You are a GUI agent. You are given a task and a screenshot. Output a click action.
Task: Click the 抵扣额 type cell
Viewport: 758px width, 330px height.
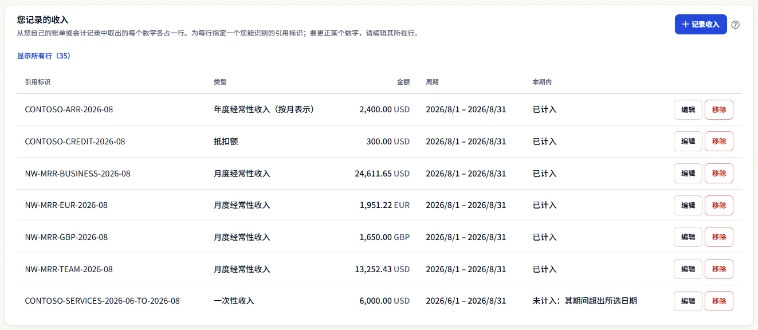click(x=226, y=142)
